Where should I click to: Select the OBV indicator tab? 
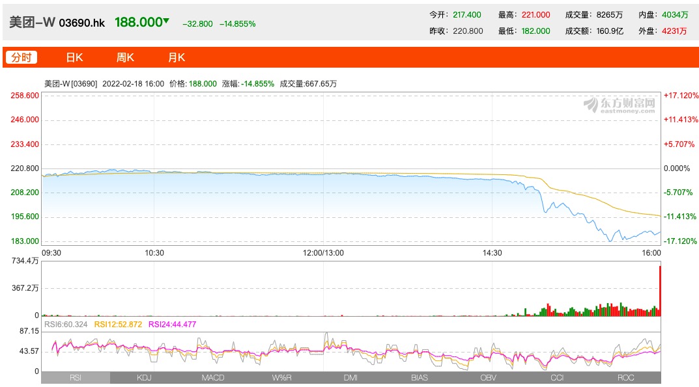click(488, 378)
